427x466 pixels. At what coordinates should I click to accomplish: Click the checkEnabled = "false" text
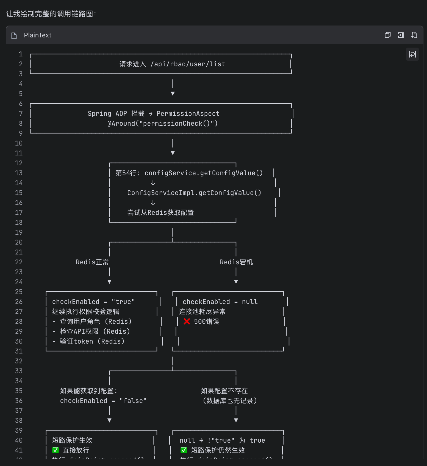[x=103, y=401]
